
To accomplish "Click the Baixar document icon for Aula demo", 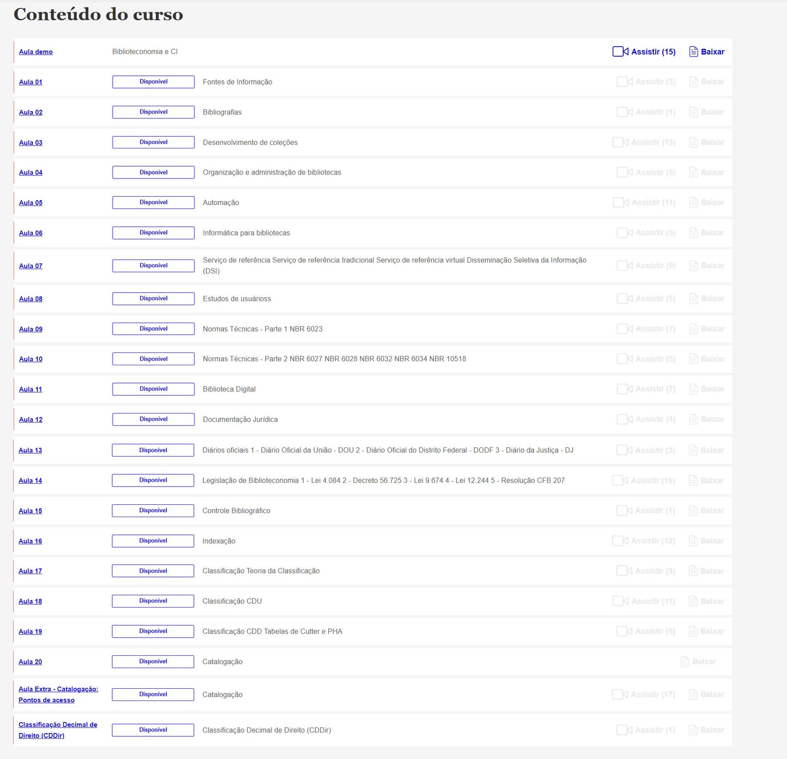I will coord(694,52).
